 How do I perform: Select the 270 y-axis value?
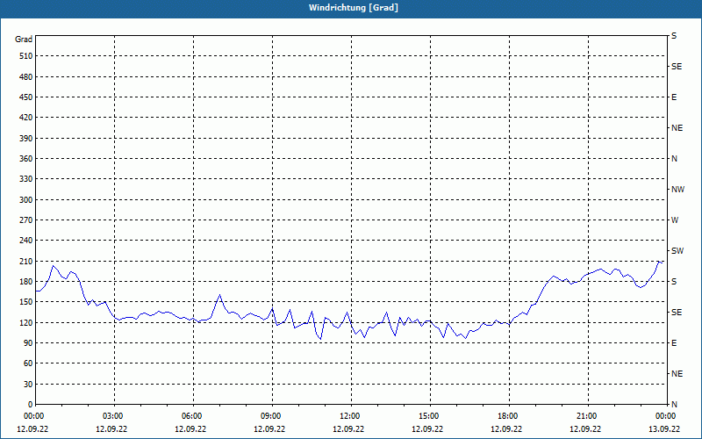pos(26,220)
